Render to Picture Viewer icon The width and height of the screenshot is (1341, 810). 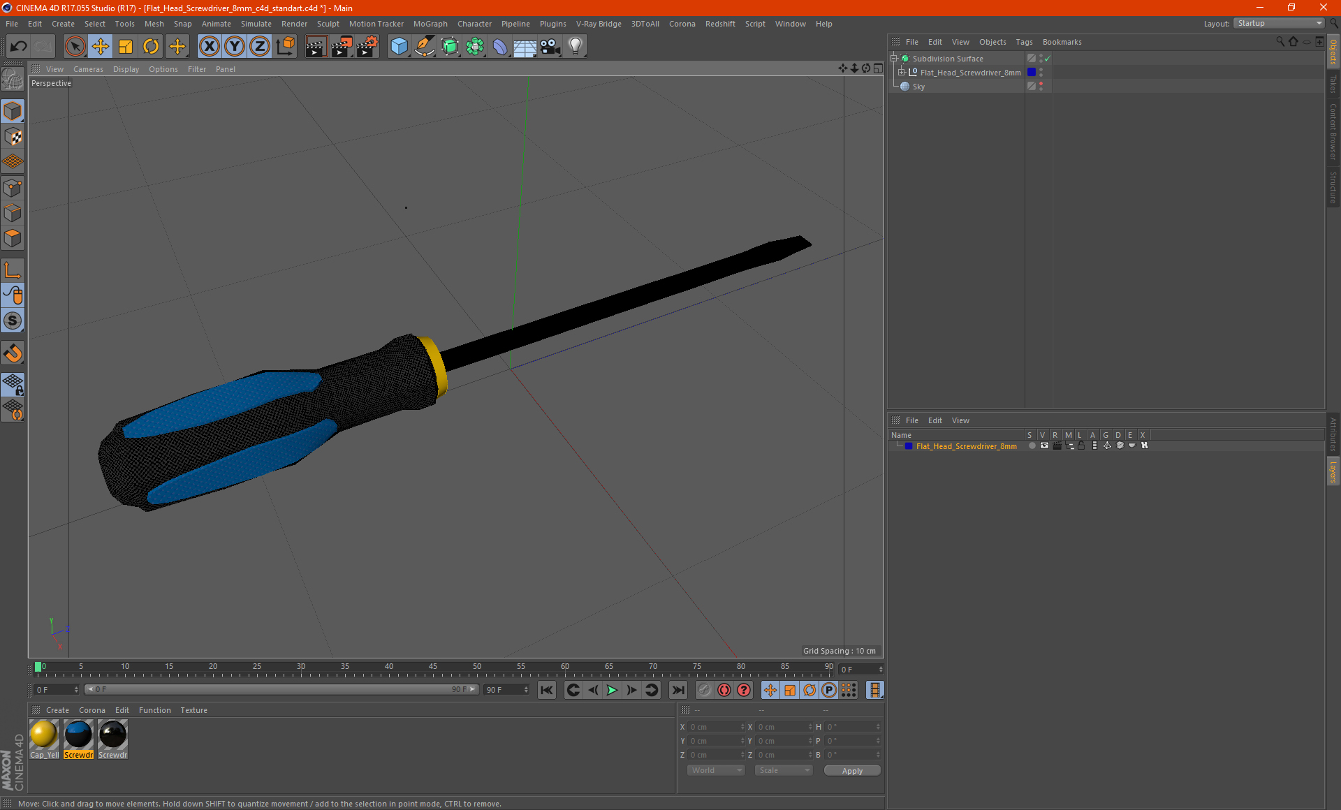[x=342, y=46]
